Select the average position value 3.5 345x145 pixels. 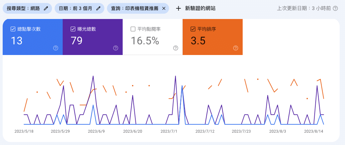coord(198,41)
